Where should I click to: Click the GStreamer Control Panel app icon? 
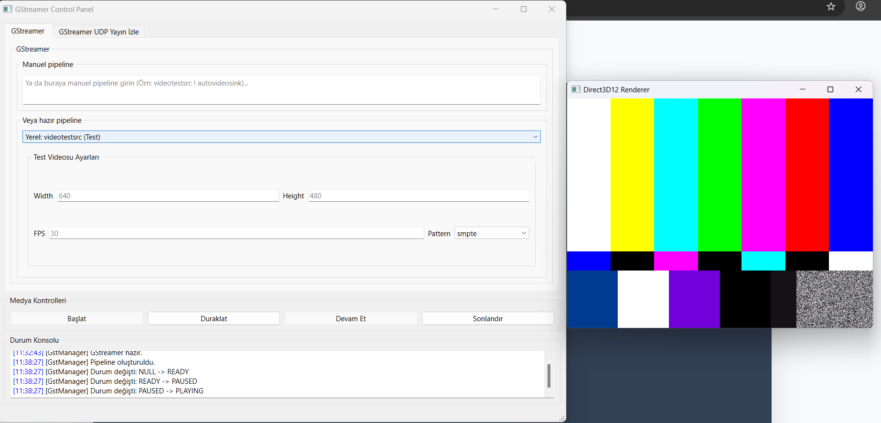click(x=8, y=9)
